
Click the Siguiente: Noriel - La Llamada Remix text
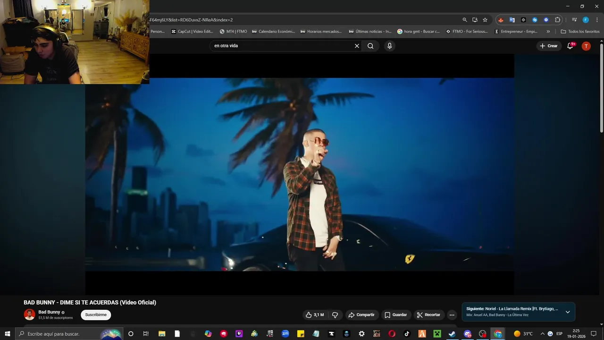[x=512, y=309]
